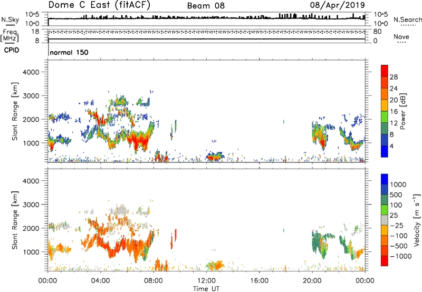422x292 pixels.
Task: Click the 'N.Sky' axis label
Action: click(x=10, y=20)
